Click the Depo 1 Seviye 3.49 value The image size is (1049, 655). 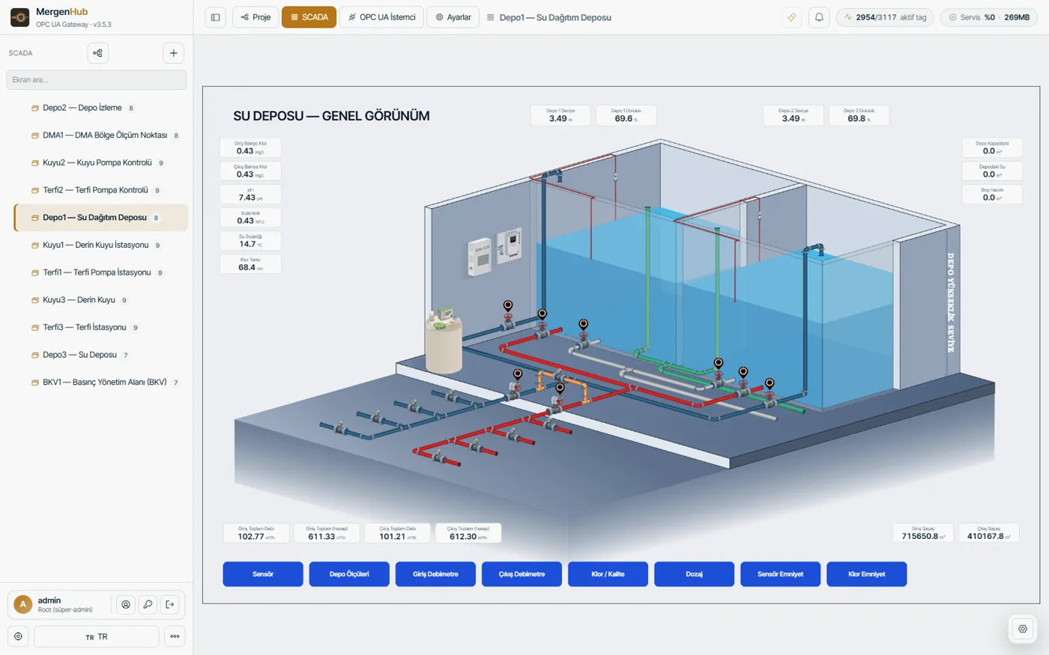pyautogui.click(x=560, y=115)
